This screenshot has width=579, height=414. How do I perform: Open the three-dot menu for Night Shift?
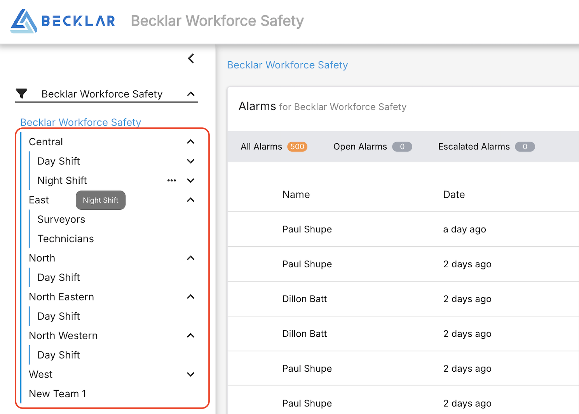coord(172,181)
